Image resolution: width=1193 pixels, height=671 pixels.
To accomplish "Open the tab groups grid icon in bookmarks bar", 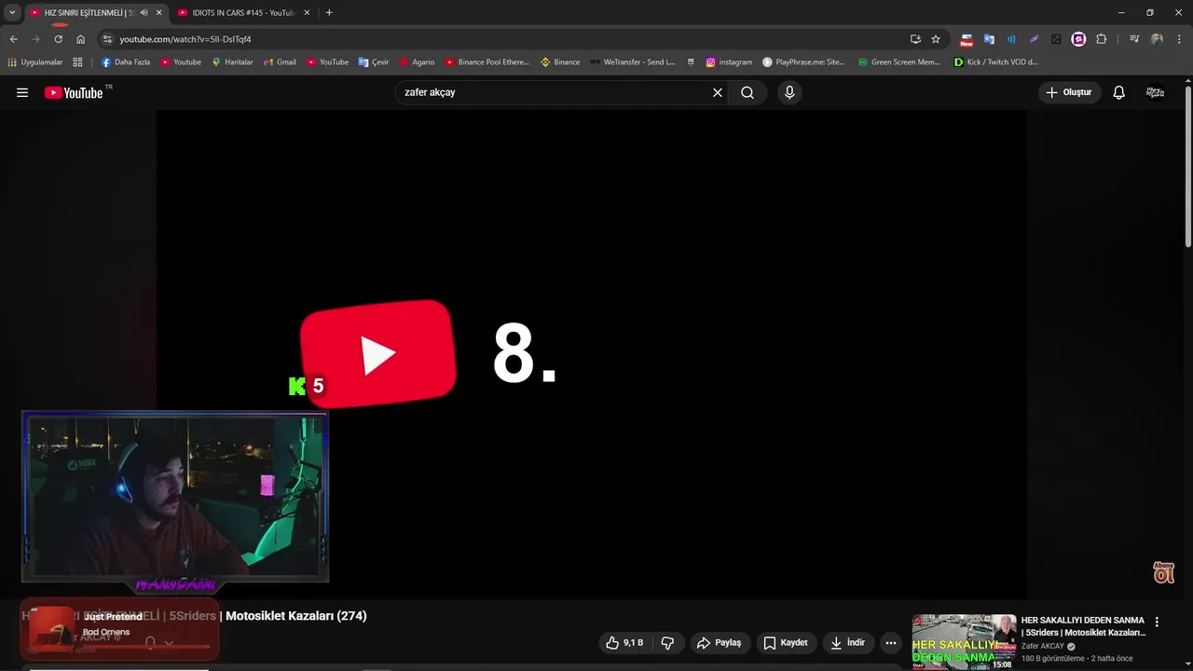I will point(77,62).
